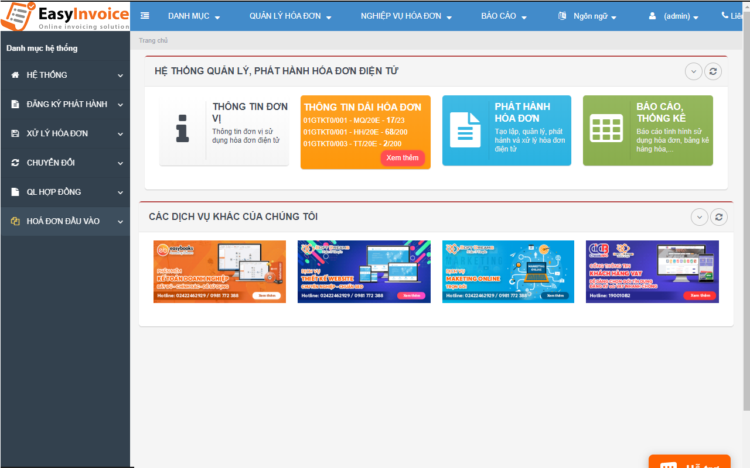Viewport: 750px width, 468px height.
Task: Click the table grid icon in Báo cáo, thống kê
Action: (x=606, y=129)
